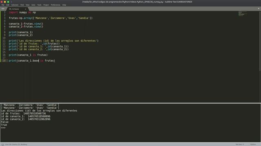Click the 'True' output line in console
This screenshot has height=146, width=261.
point(4,125)
